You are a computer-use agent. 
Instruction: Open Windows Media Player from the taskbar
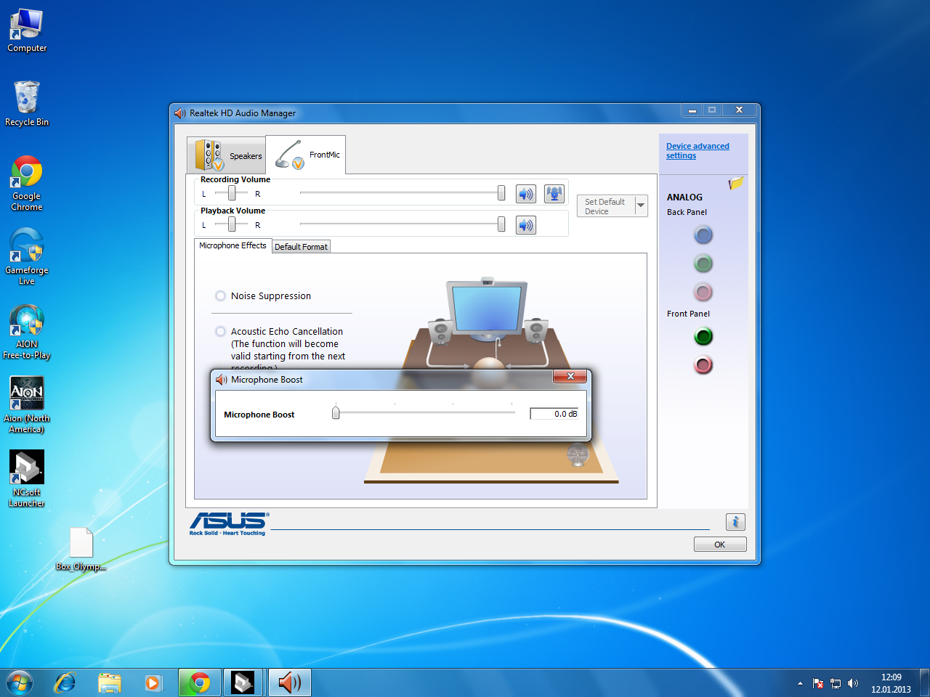[153, 683]
